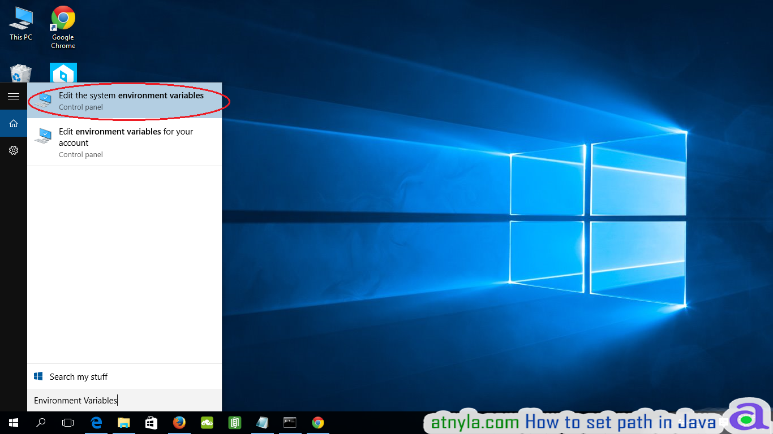Open Task View on the taskbar

(x=67, y=422)
